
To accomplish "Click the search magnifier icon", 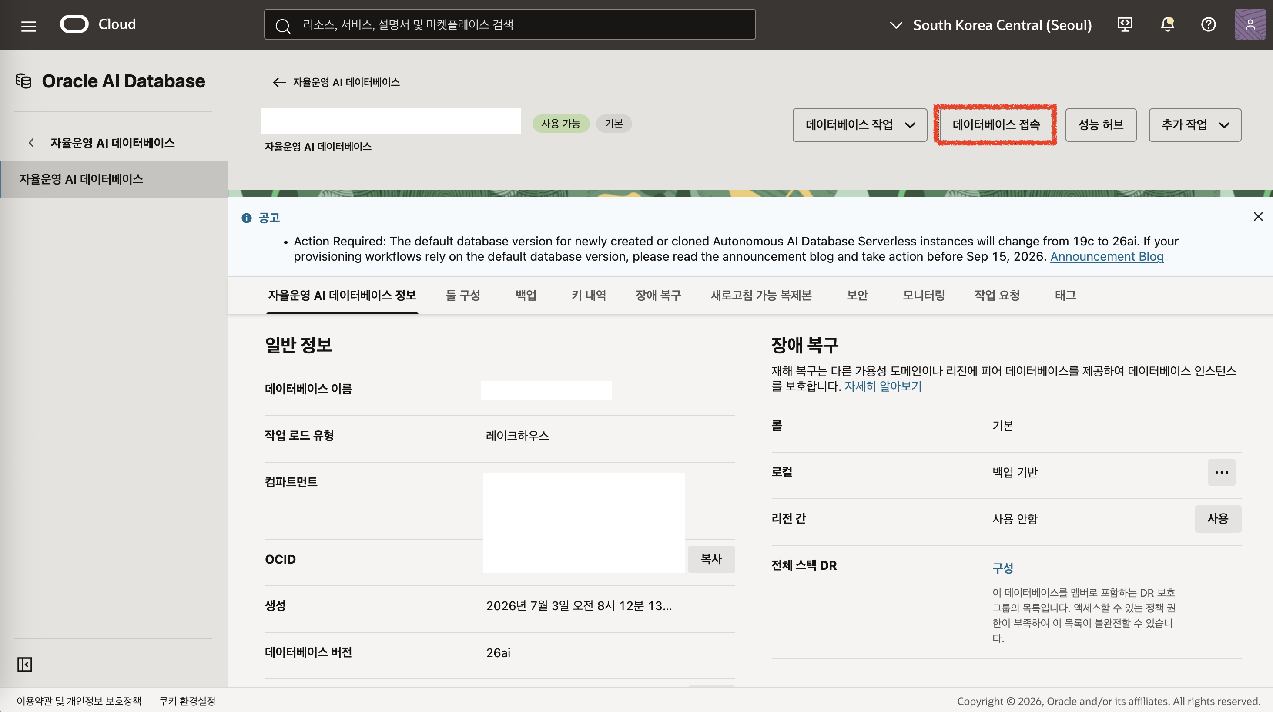I will [283, 25].
